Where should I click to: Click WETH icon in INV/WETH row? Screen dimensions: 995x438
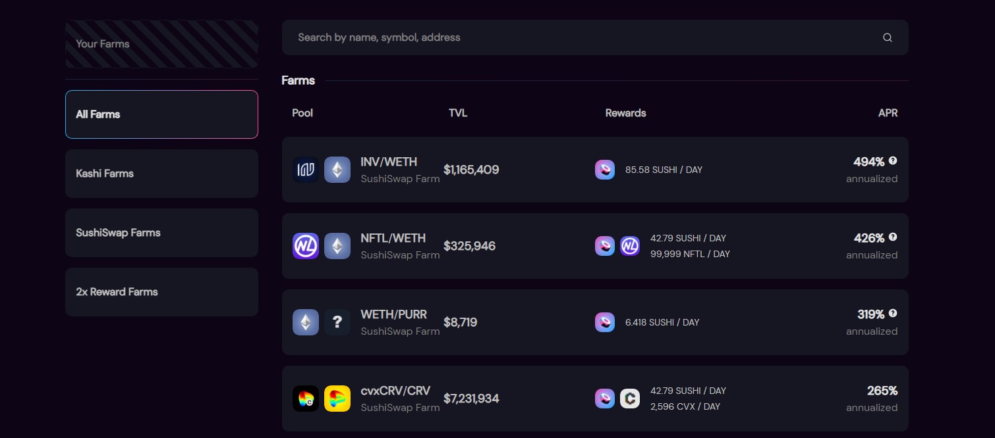pos(337,170)
